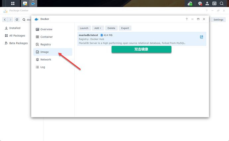229x141 pixels.
Task: Select the mariadb:latest image row
Action: coord(142,39)
